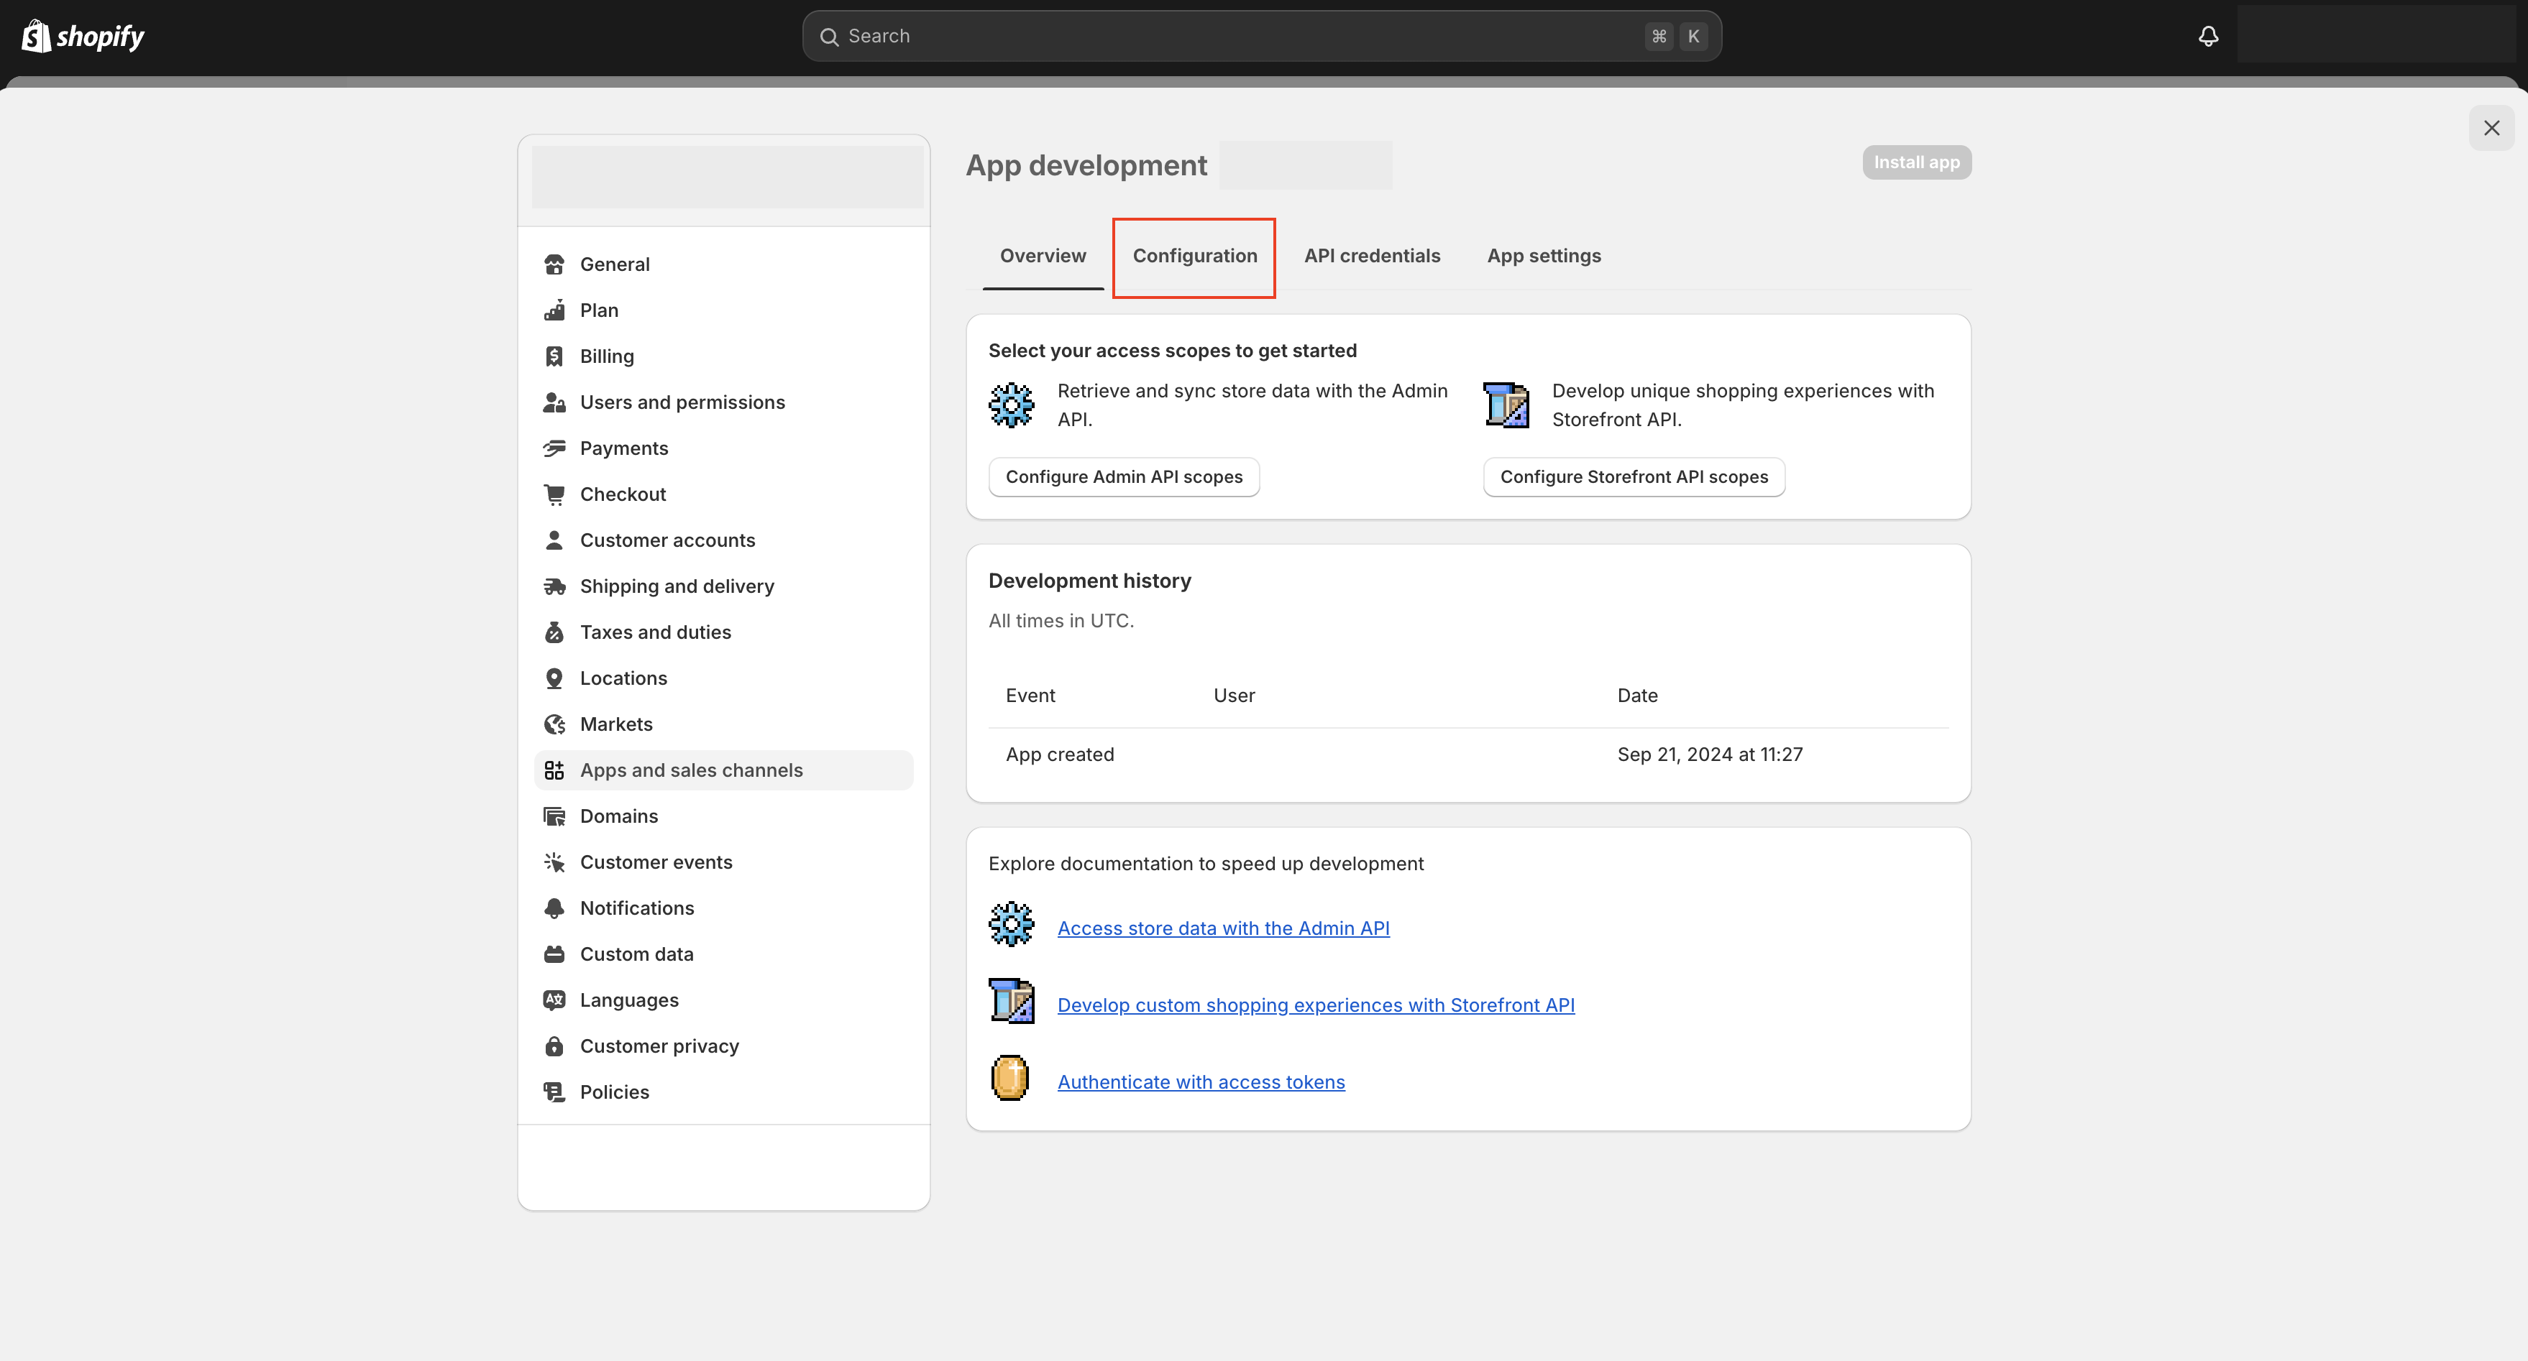Open Markets settings
2528x1361 pixels.
click(x=723, y=724)
